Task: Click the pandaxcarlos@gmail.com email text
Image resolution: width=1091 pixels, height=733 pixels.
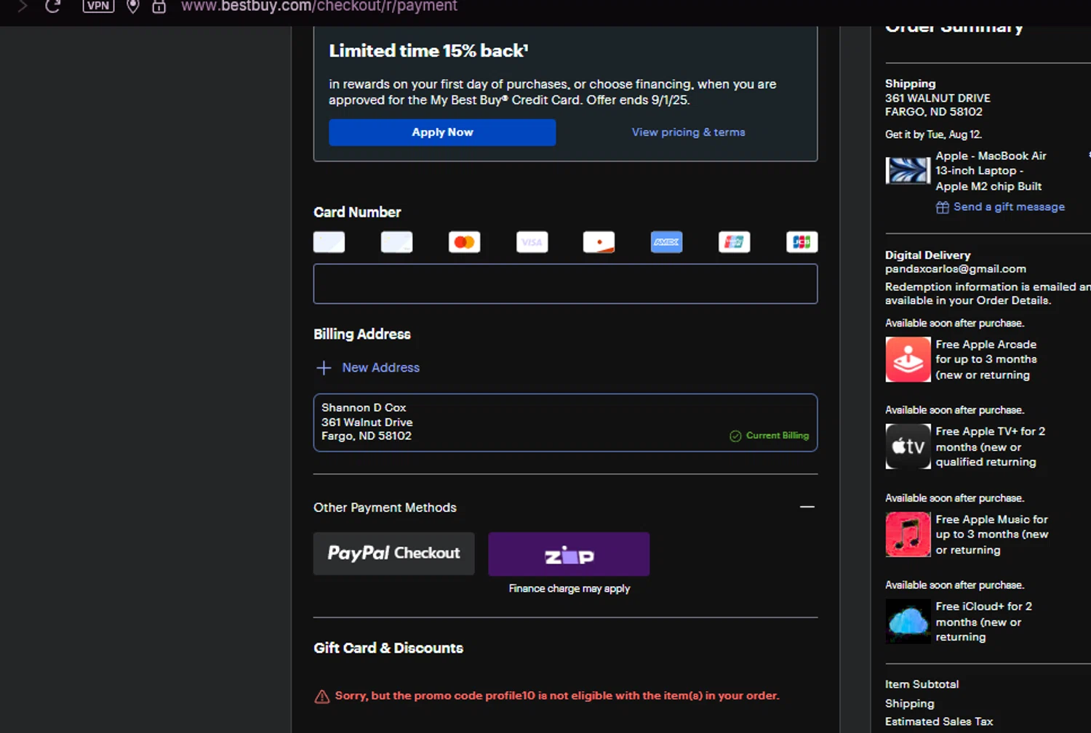Action: [955, 269]
